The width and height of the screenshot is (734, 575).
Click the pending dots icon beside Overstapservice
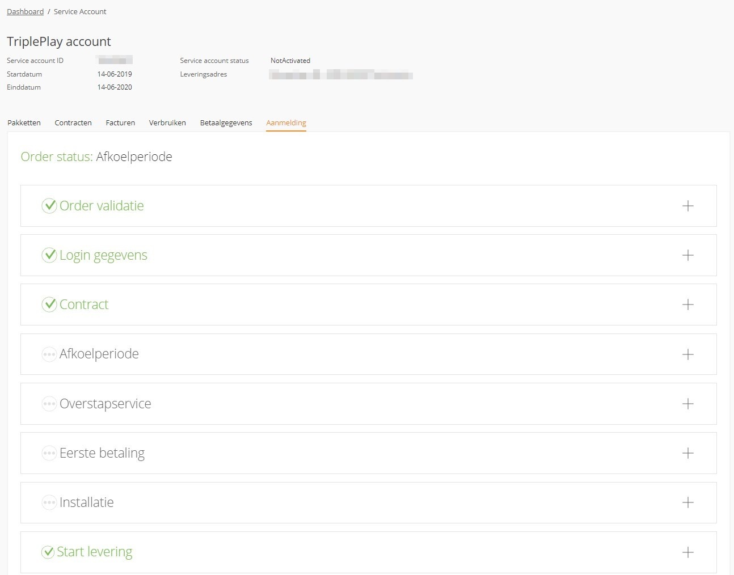(49, 404)
